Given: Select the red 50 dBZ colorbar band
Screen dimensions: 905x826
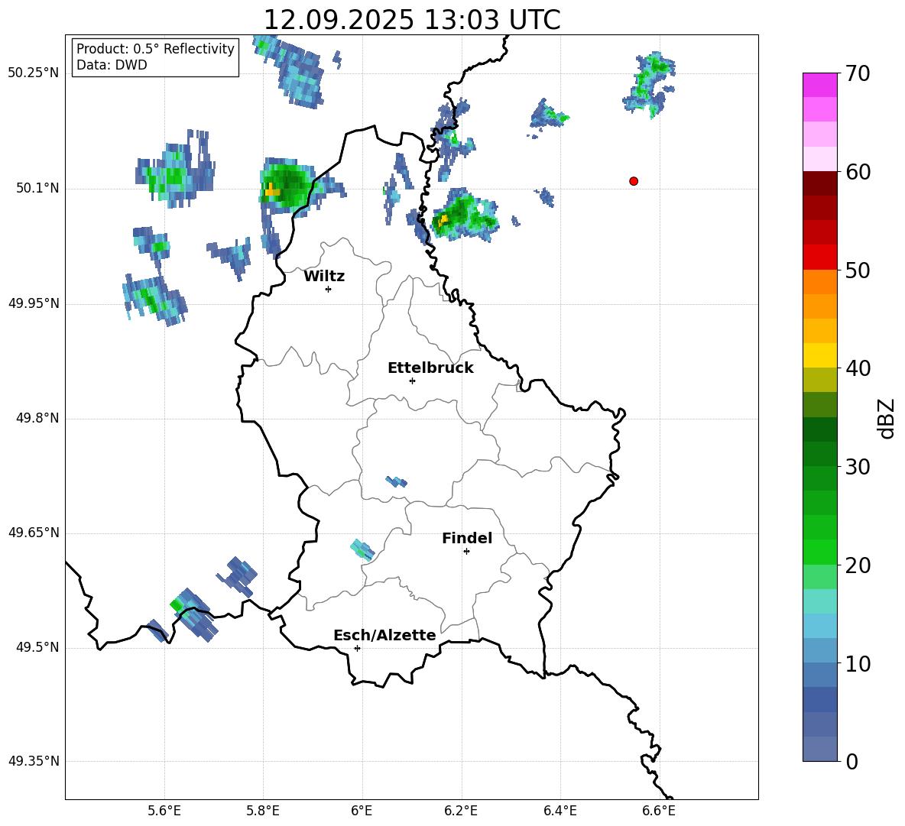Looking at the screenshot, I should pyautogui.click(x=819, y=257).
